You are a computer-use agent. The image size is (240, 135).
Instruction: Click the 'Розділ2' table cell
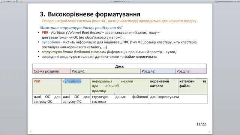tap(158, 71)
